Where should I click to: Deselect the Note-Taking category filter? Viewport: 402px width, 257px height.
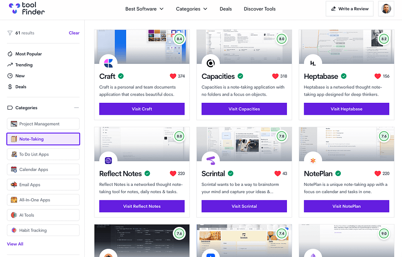[x=43, y=139]
